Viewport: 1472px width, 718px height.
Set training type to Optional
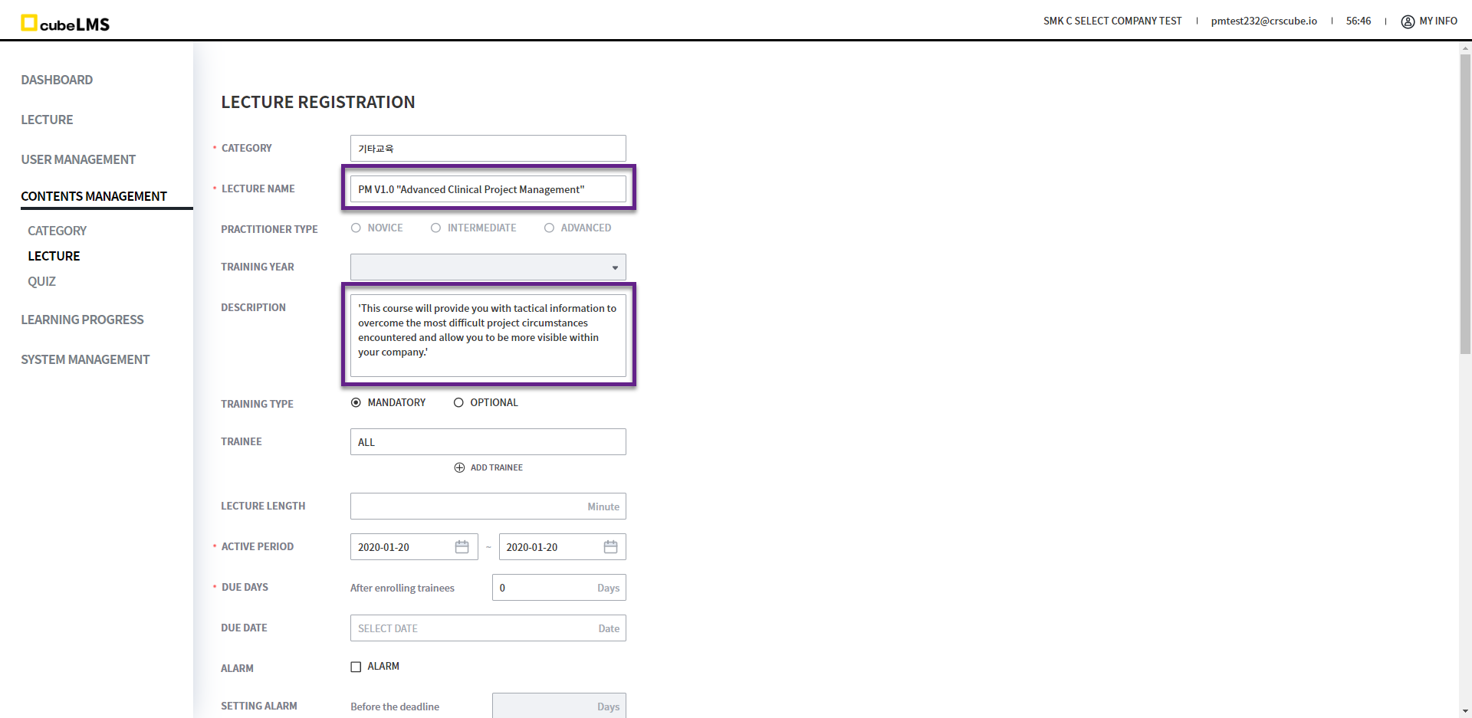point(458,403)
